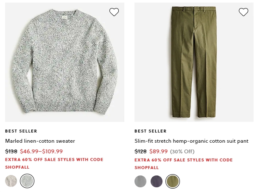This screenshot has height=192, width=255.
Task: Open the Marled linen-cotton sweater title link
Action: click(x=40, y=141)
